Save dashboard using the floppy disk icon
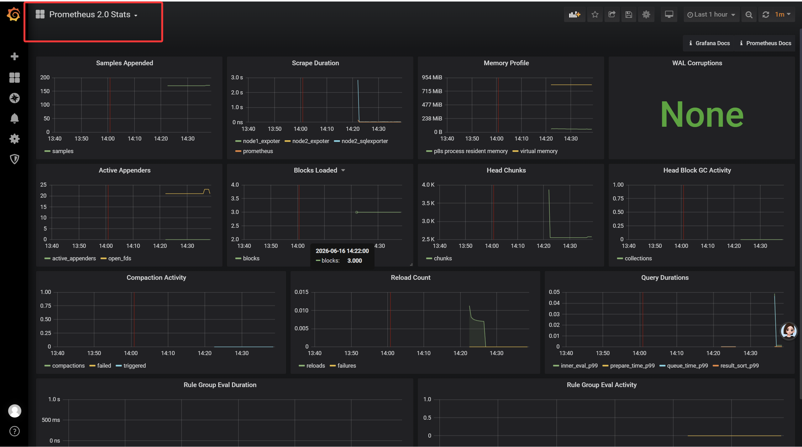This screenshot has width=802, height=447. (629, 14)
